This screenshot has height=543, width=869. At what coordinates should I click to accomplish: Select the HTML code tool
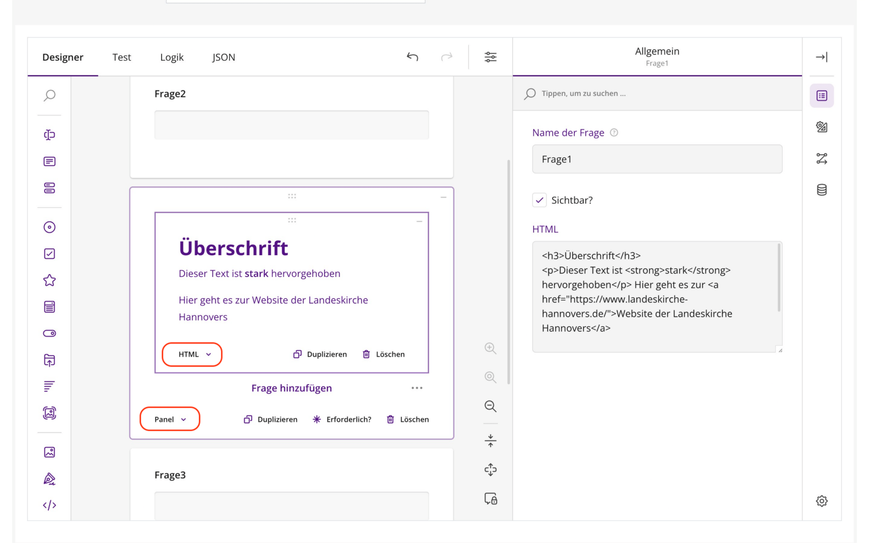50,505
